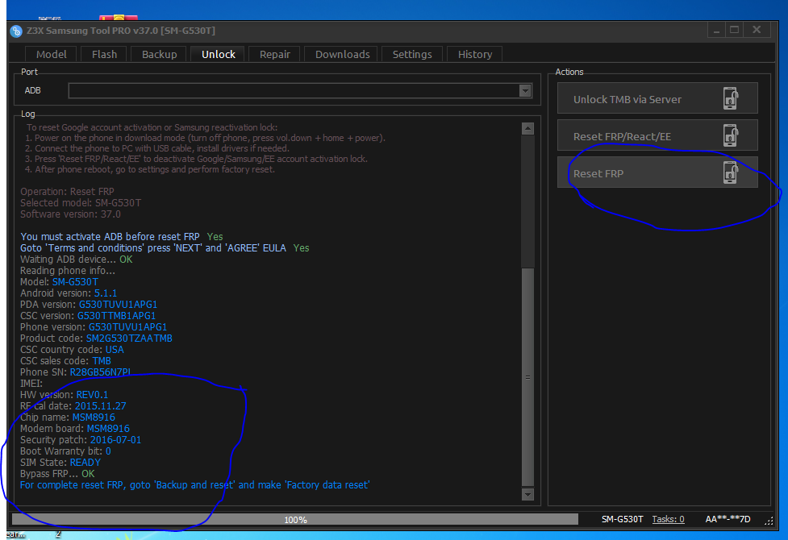This screenshot has width=788, height=540.
Task: Click the log scrollbar thumb
Action: coord(527,377)
